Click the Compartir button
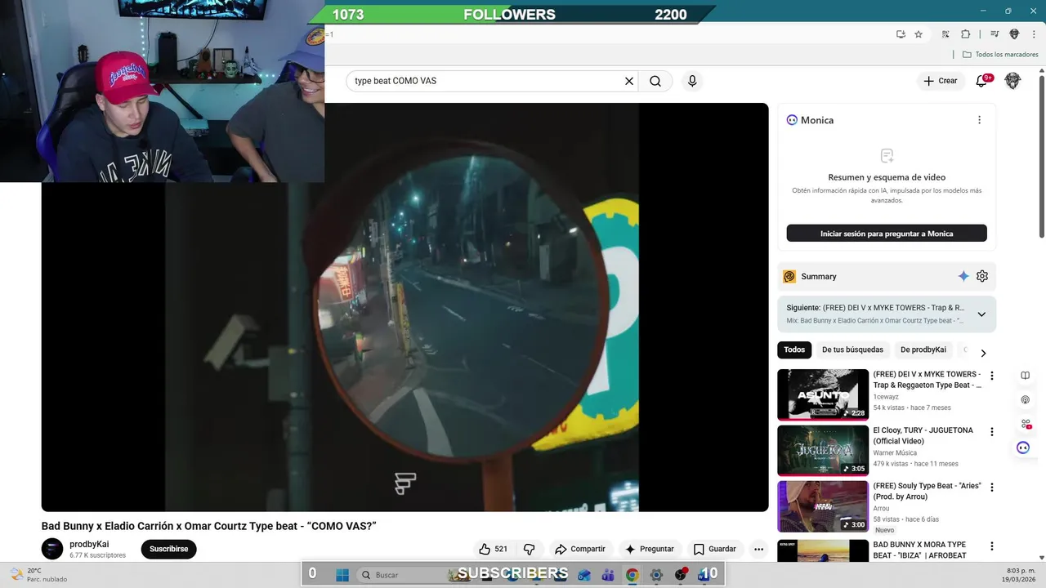 coord(579,549)
